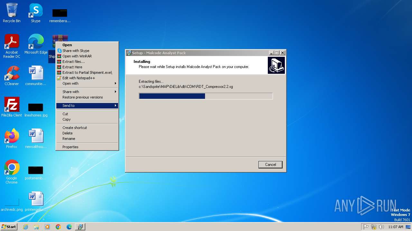Image resolution: width=412 pixels, height=231 pixels.
Task: Click the Start button
Action: 9,227
